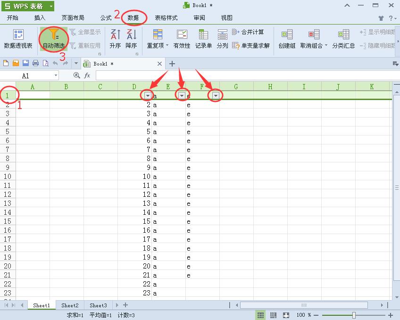
Task: Open the 记录单 record form tool
Action: [x=203, y=39]
